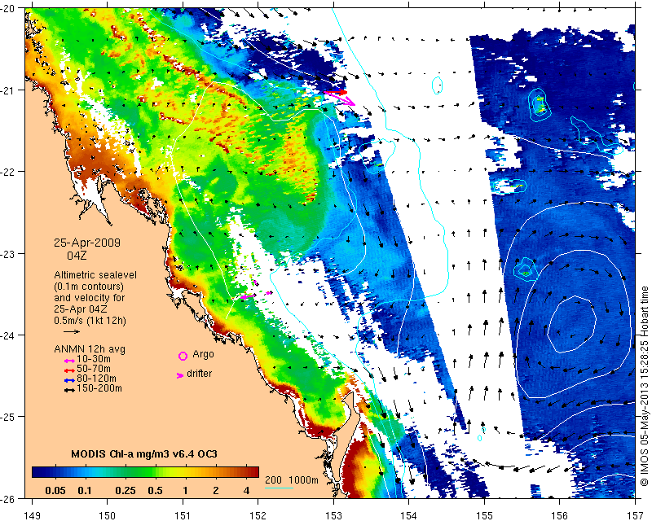Click the 'Argo' legend label
Image resolution: width=652 pixels, height=521 pixels.
pyautogui.click(x=203, y=354)
